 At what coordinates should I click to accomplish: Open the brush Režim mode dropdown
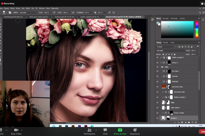pos(28,12)
